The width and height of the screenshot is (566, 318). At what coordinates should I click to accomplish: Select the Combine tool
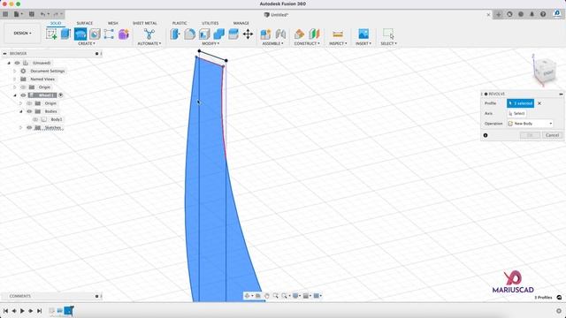pyautogui.click(x=218, y=34)
